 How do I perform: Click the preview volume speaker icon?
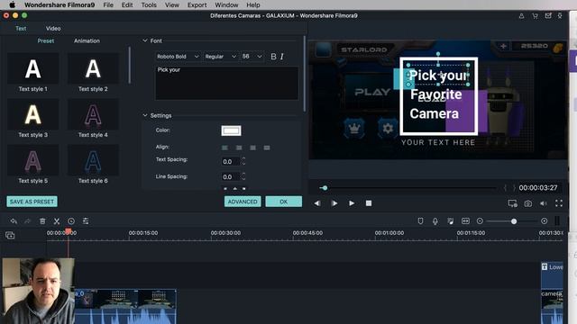[x=544, y=203]
